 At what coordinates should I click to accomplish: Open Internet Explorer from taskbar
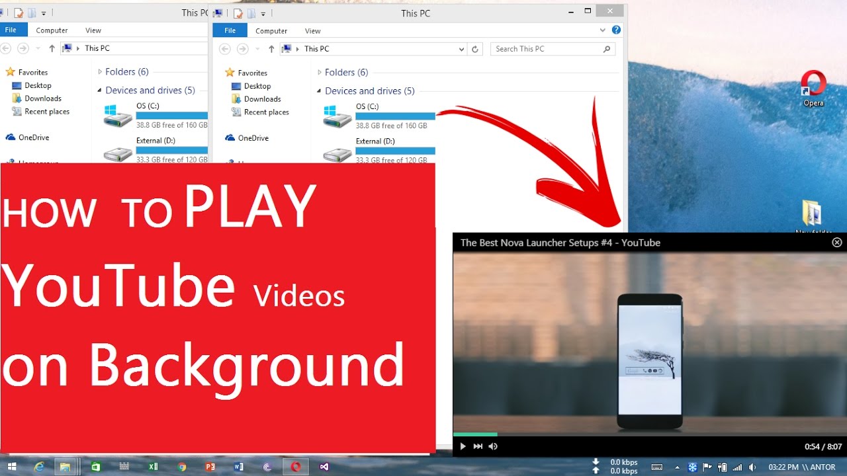pos(40,467)
